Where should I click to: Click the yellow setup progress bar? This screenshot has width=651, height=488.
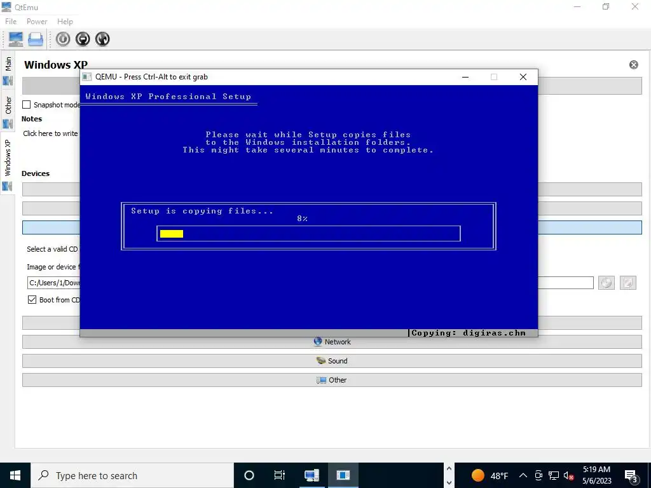(172, 234)
